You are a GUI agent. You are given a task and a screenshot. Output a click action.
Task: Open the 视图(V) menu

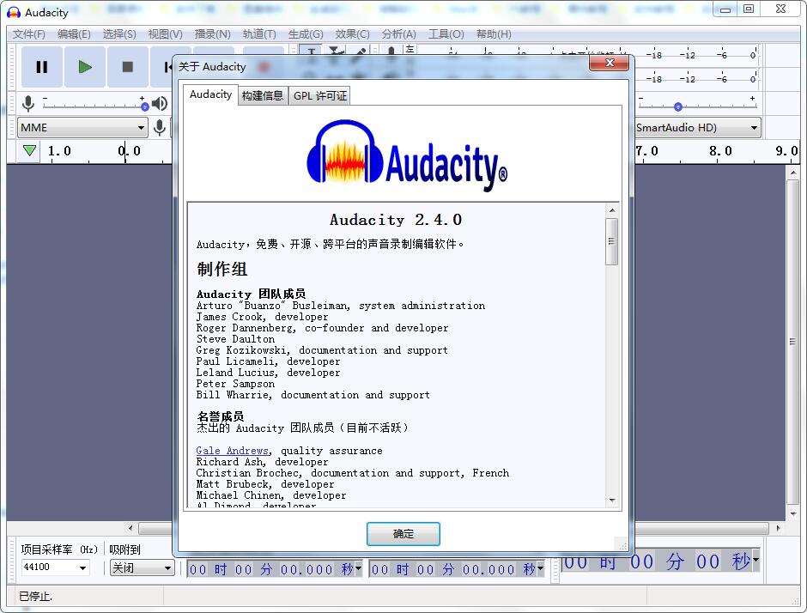[165, 34]
